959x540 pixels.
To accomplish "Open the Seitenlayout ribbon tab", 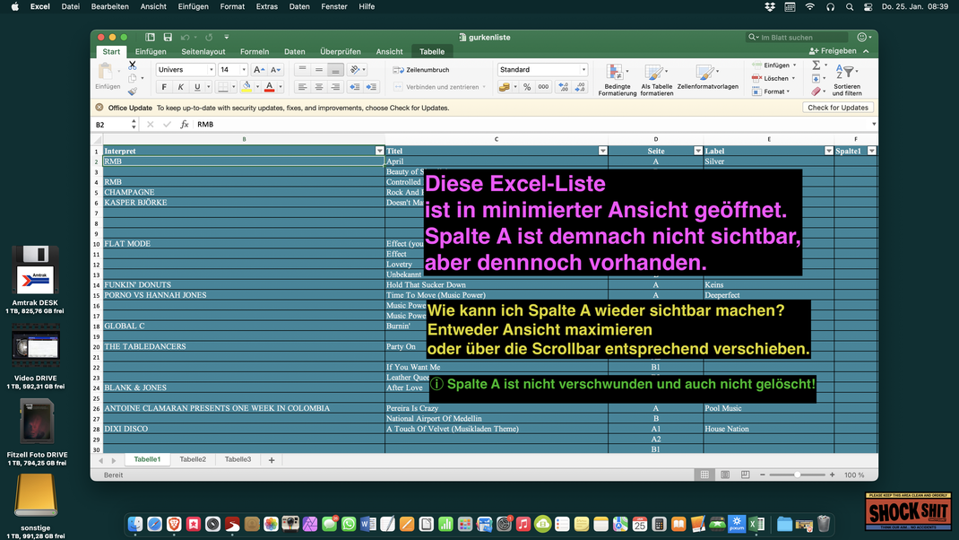I will pos(203,51).
